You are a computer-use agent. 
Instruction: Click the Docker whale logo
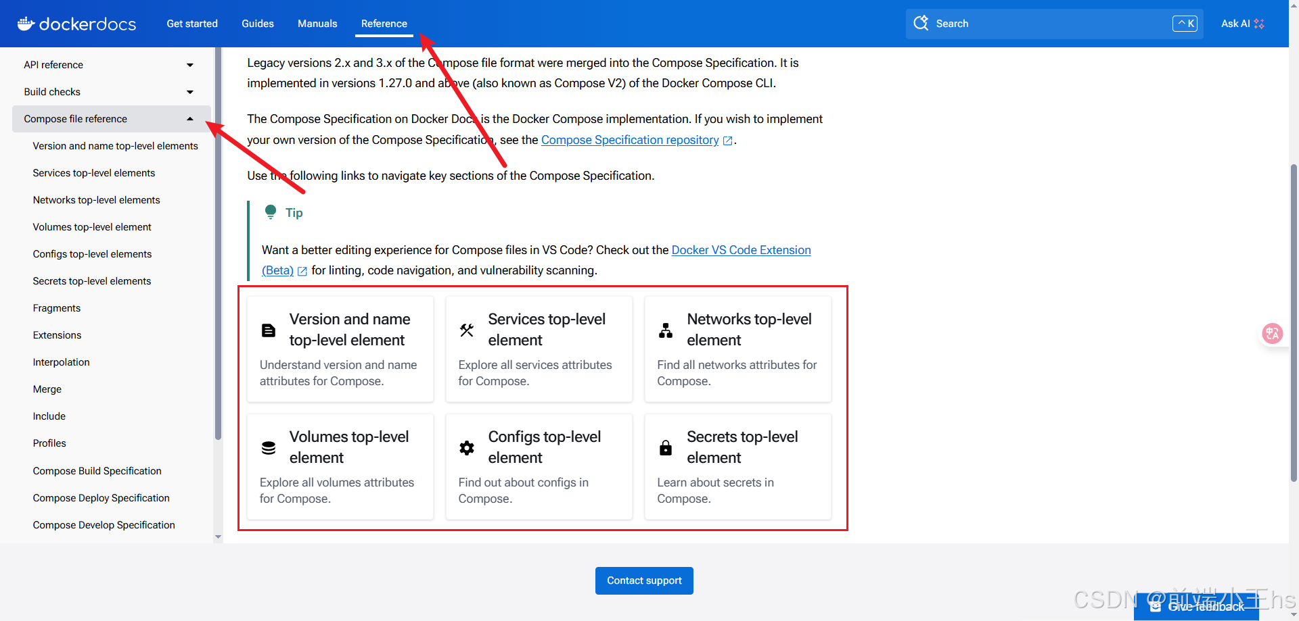pos(25,23)
